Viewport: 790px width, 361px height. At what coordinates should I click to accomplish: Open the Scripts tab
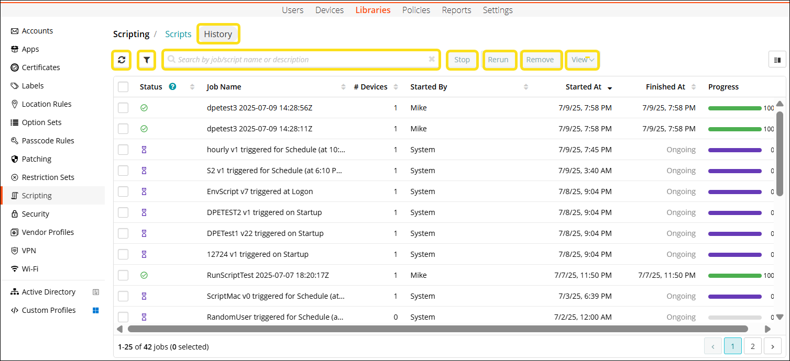[x=178, y=34]
